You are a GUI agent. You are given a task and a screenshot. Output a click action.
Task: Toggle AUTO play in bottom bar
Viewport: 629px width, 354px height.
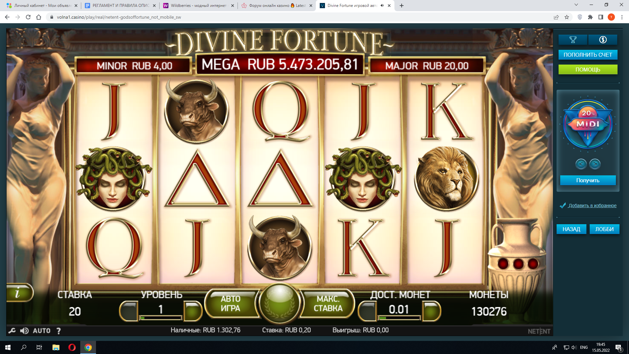pos(42,331)
